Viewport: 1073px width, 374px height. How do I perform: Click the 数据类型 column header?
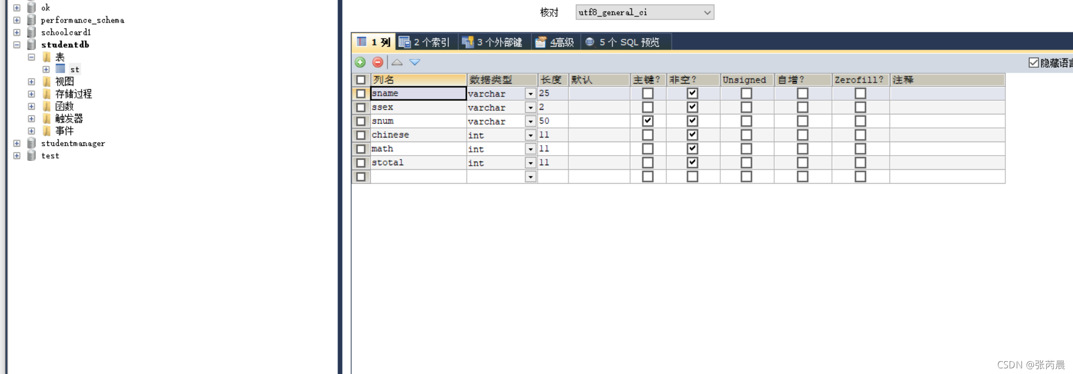502,80
